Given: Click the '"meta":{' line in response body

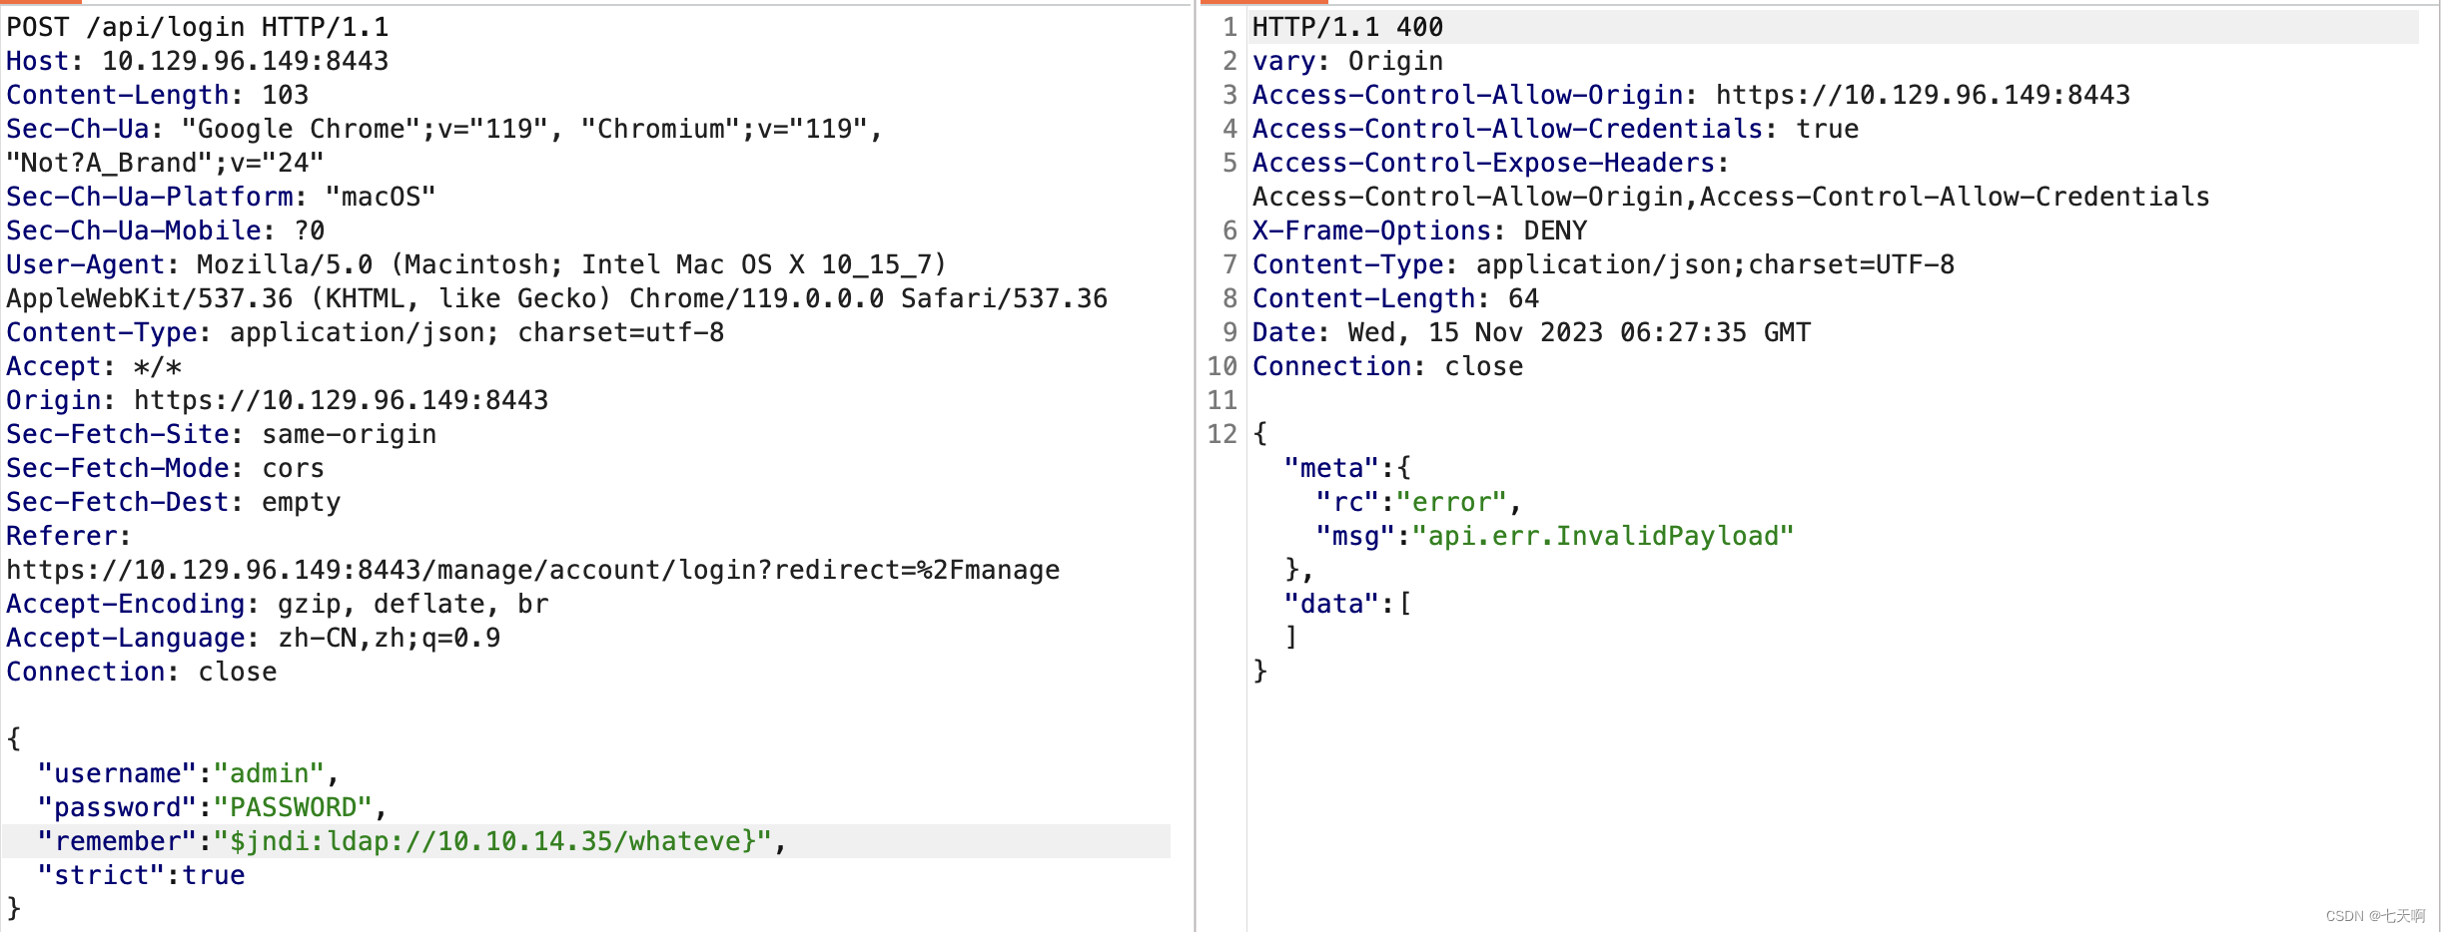Looking at the screenshot, I should point(1348,468).
